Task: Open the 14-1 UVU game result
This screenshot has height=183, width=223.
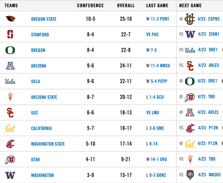Action: click(x=159, y=159)
